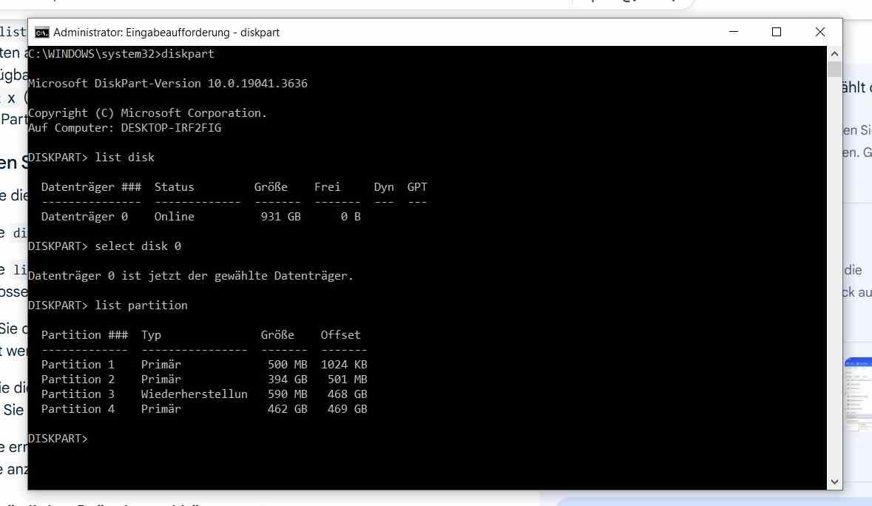Click the cmd icon in the title bar
872x506 pixels.
[x=42, y=33]
